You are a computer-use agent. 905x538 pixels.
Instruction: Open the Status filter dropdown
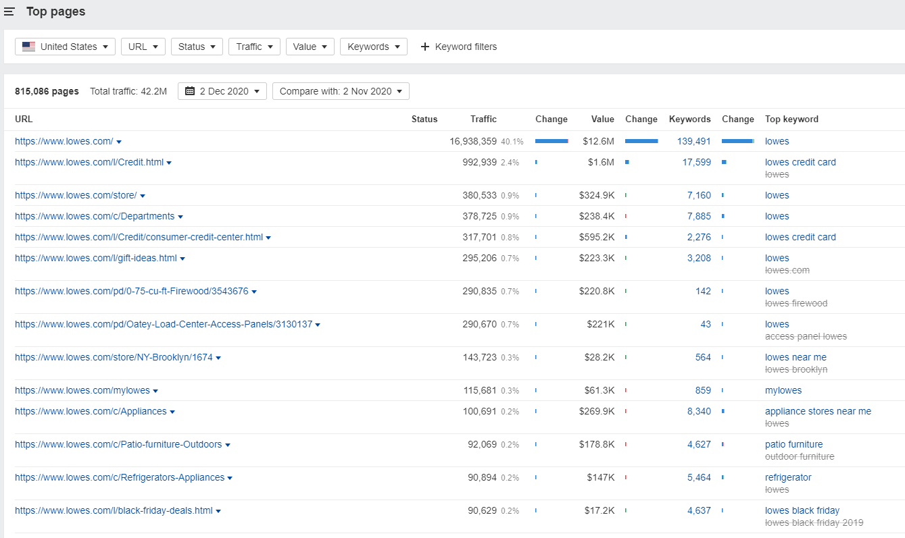(x=197, y=47)
